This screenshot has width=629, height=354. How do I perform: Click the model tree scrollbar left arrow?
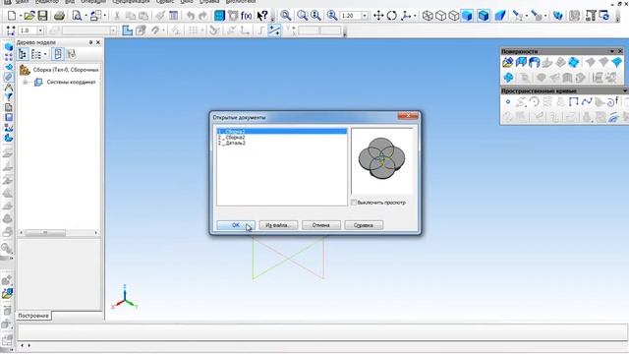tap(21, 233)
